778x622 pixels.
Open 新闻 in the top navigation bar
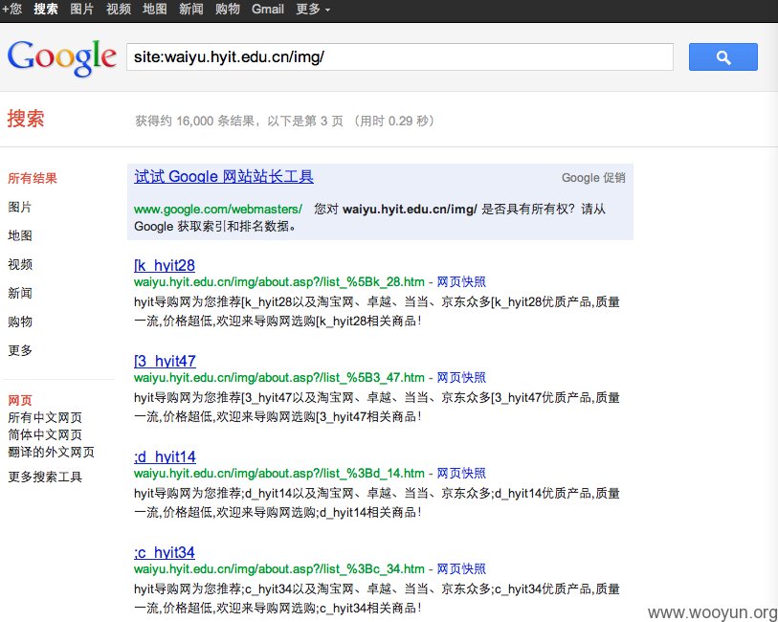(191, 9)
